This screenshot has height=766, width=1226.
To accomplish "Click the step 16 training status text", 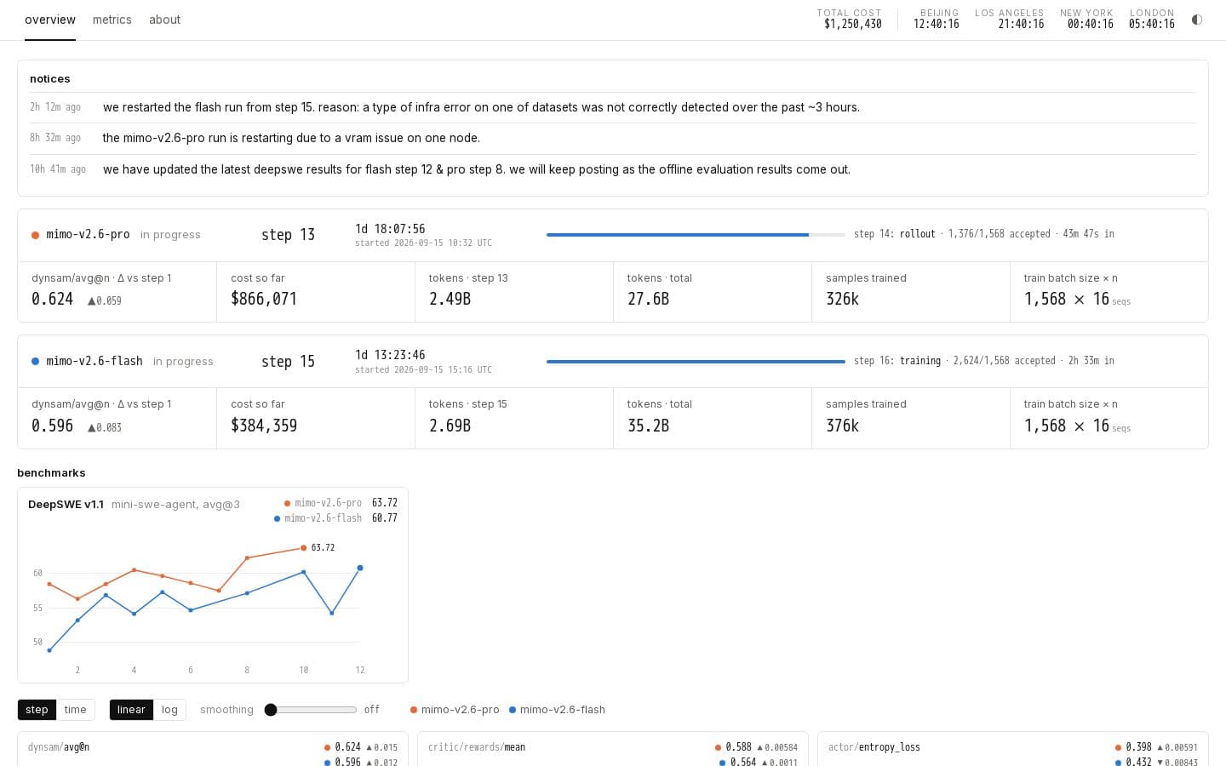I will pyautogui.click(x=984, y=361).
